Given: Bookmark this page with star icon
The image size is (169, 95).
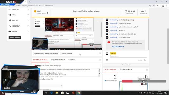Looking at the screenshot, I should (x=154, y=6).
